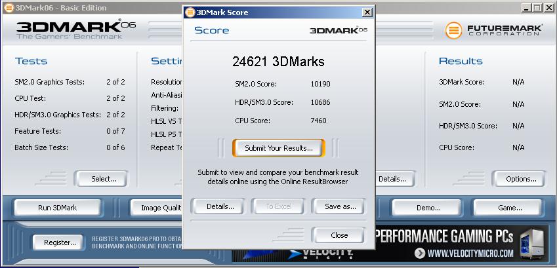Minimize the 3DMark06 main window
The height and width of the screenshot is (268, 557).
[x=527, y=7]
